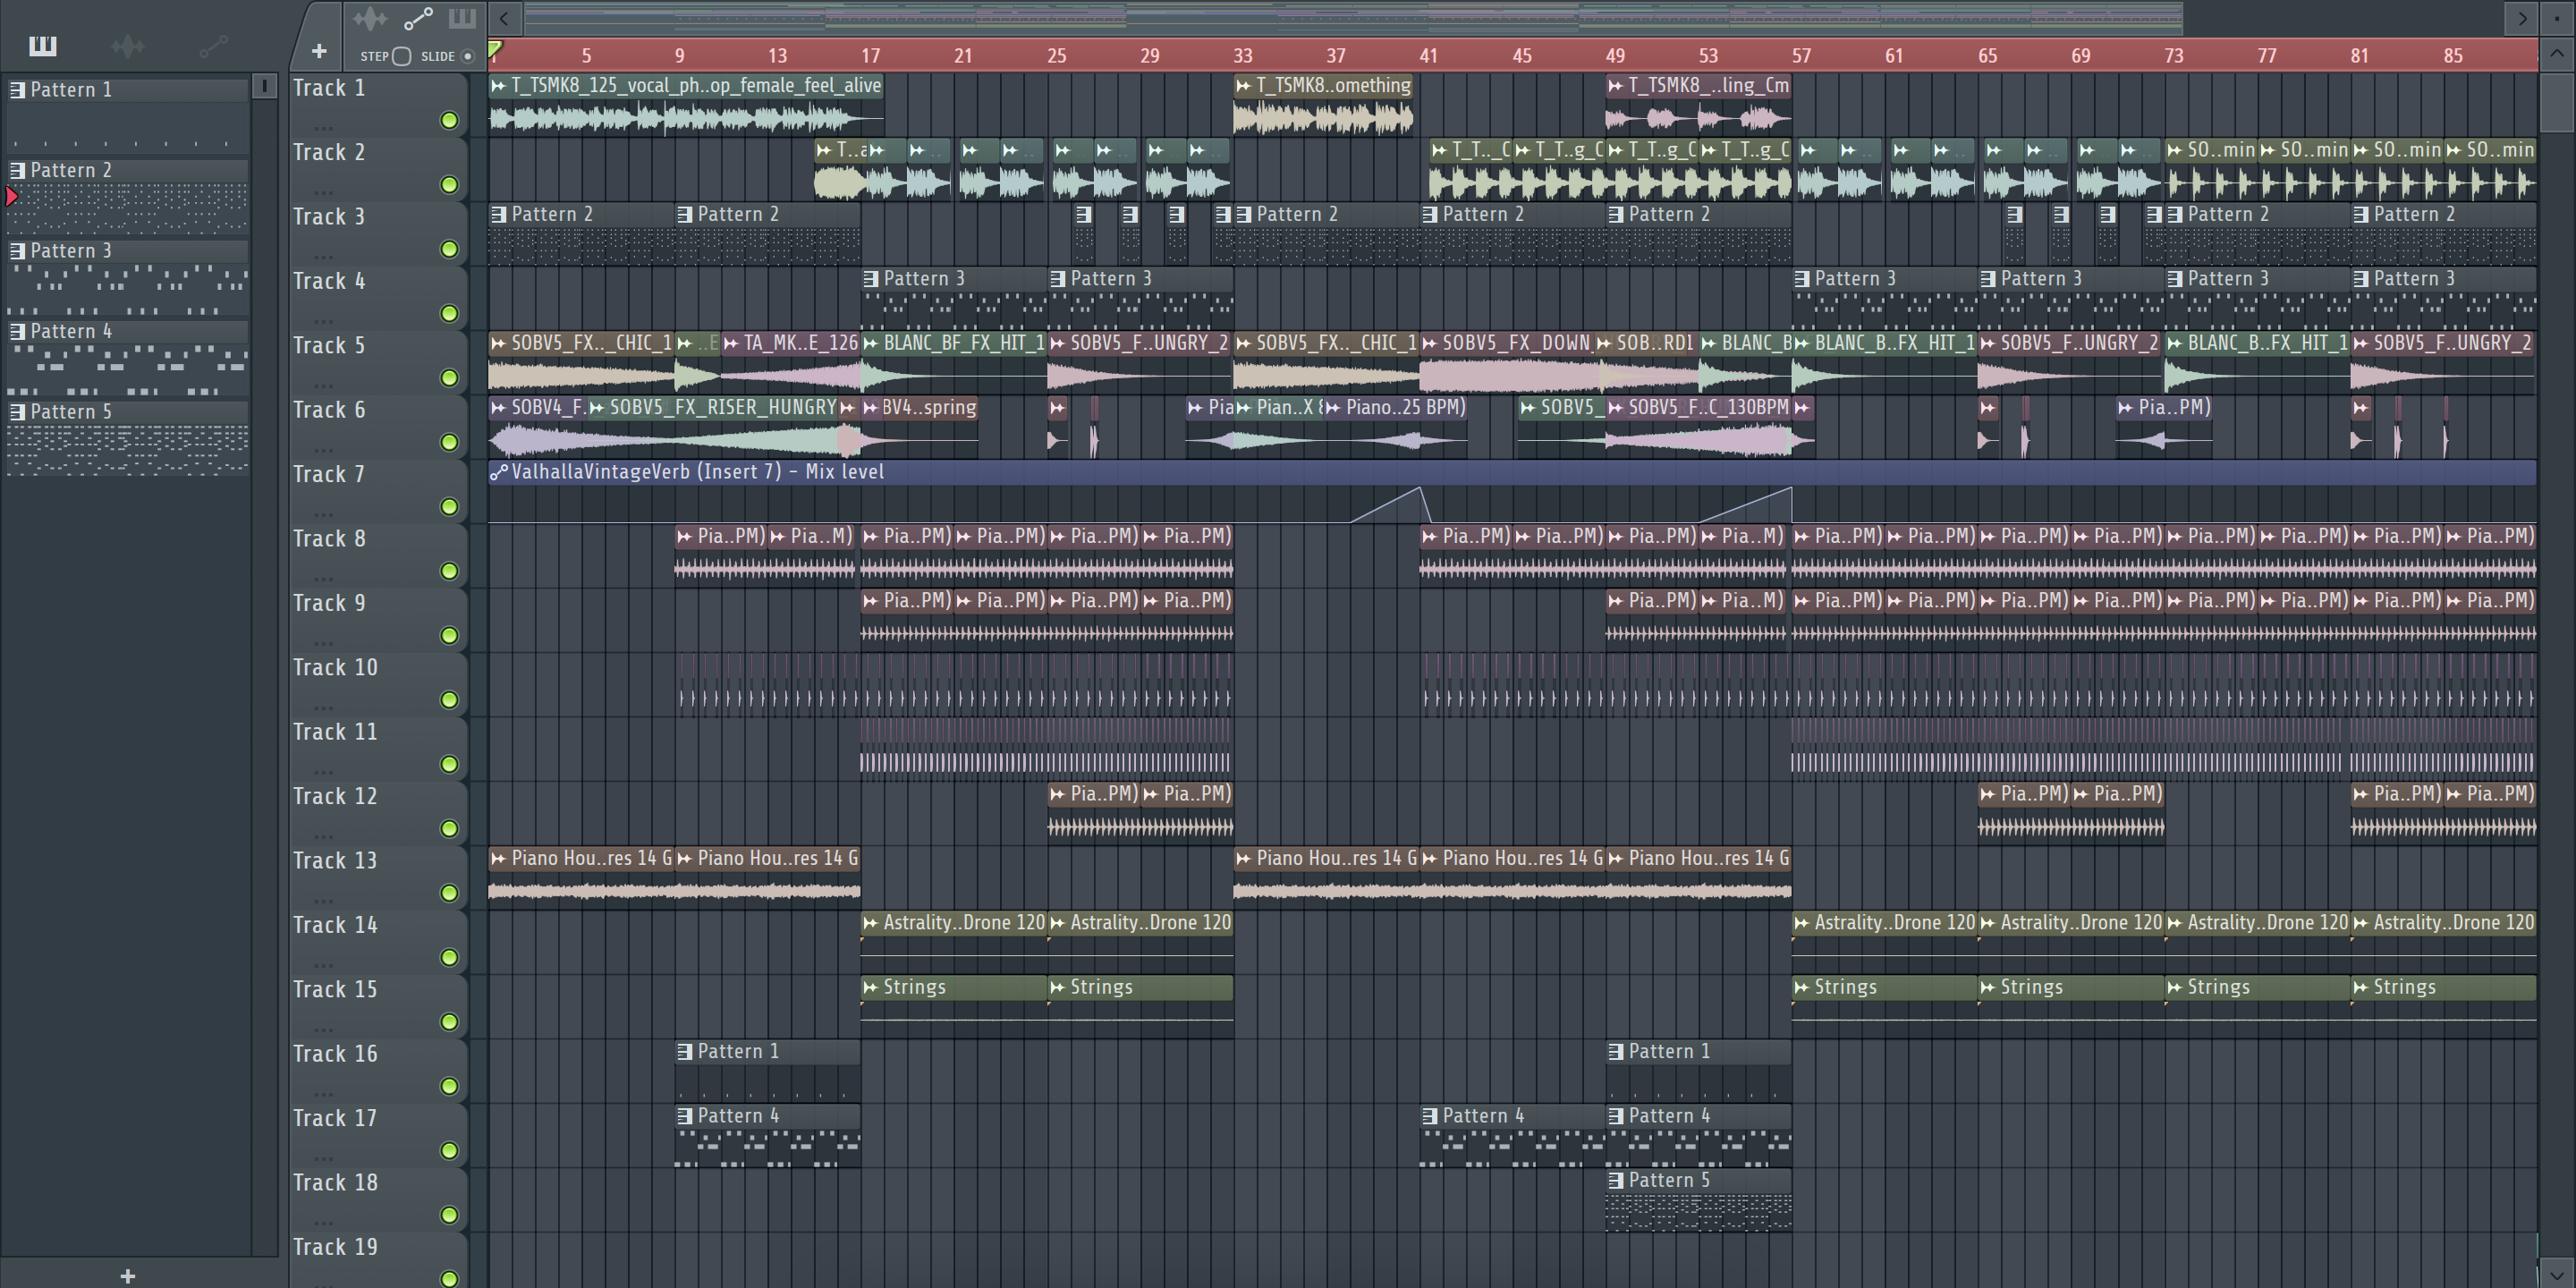Open ValhallaVintageVerb automation clip menu

pyautogui.click(x=498, y=472)
